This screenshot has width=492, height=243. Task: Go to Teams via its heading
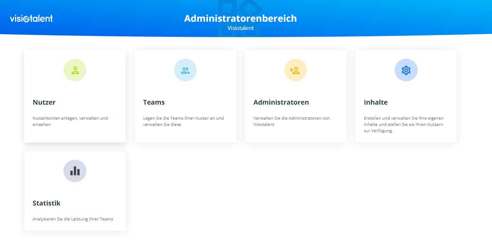tap(154, 102)
